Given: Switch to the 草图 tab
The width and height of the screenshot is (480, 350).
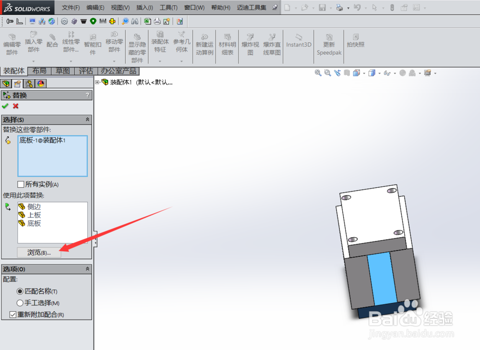Looking at the screenshot, I should [x=62, y=71].
